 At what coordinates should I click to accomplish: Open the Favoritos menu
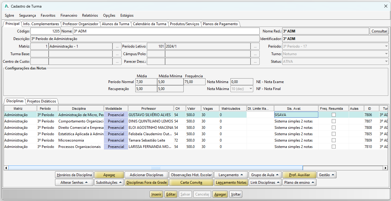click(48, 15)
